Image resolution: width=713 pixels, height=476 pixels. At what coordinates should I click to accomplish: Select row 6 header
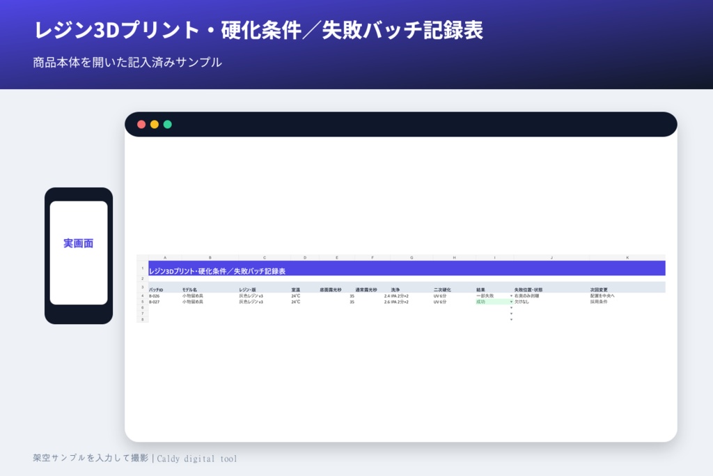[x=142, y=307]
